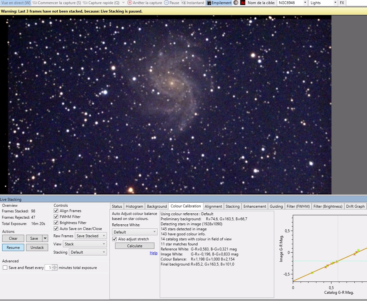
Task: Switch to the Histogram tab
Action: click(x=134, y=206)
